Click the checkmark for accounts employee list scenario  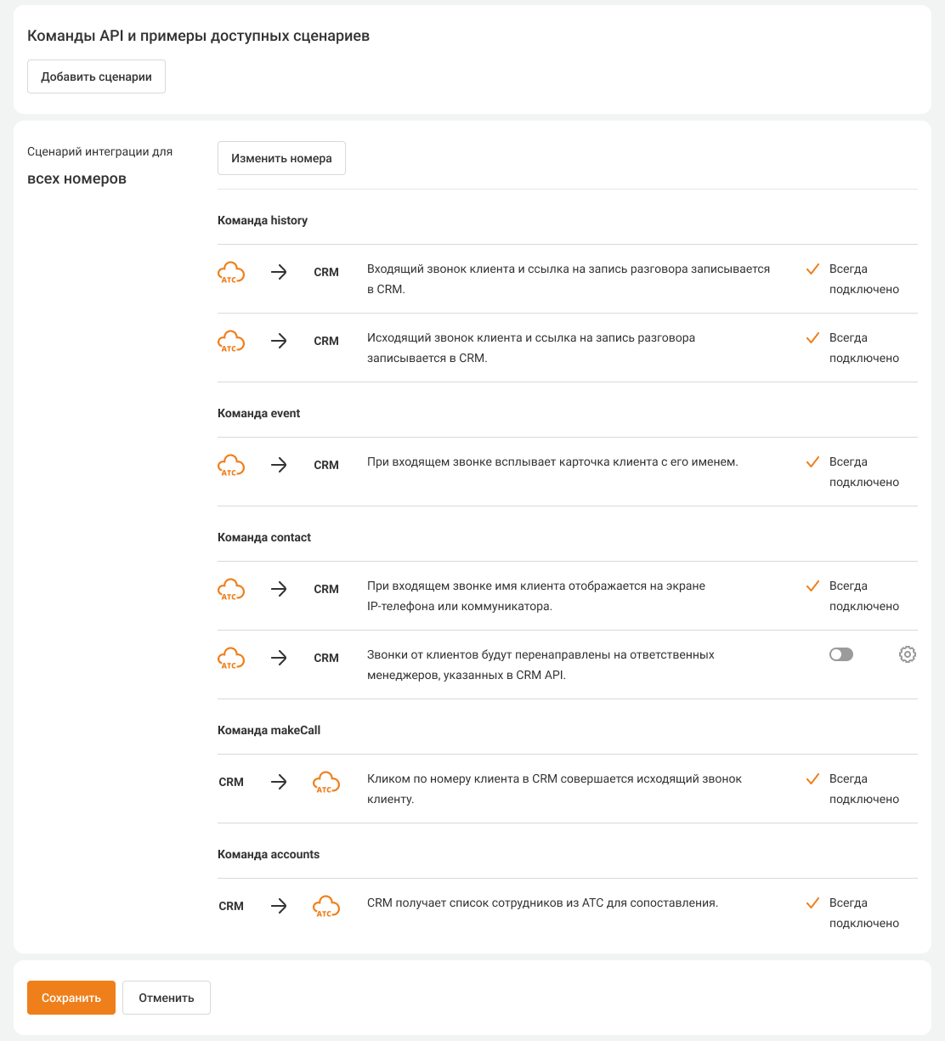tap(812, 903)
